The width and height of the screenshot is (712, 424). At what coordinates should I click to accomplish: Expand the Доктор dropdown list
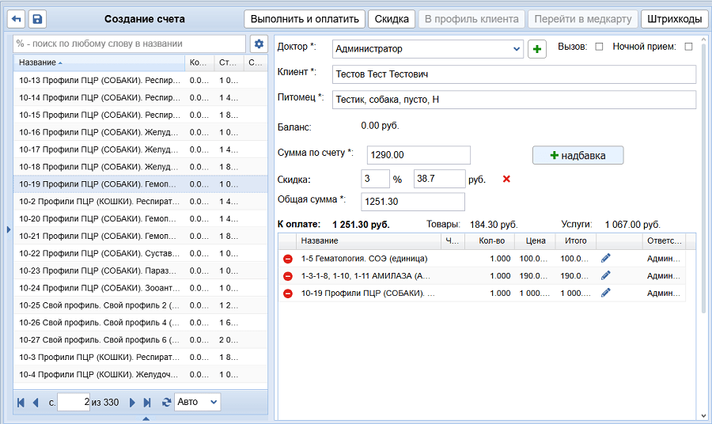(517, 49)
